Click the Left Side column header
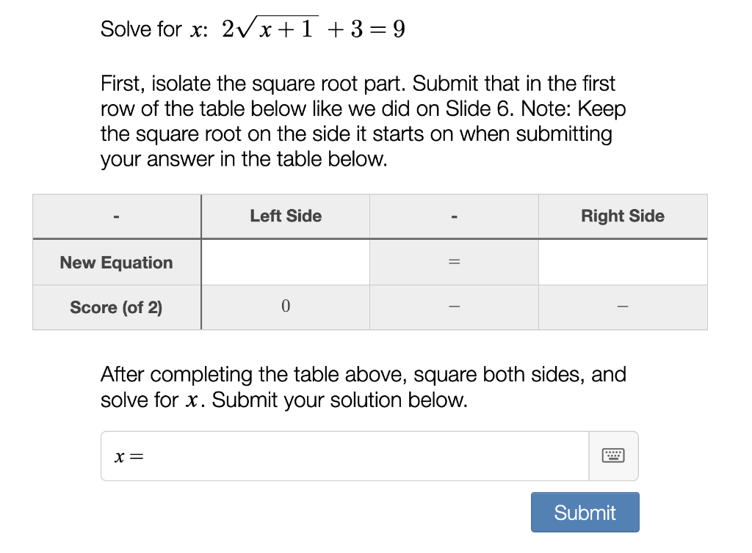Screen dimensions: 752x553 (x=286, y=216)
